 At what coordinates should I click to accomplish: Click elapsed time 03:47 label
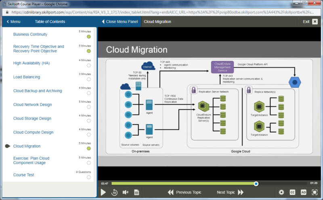click(105, 183)
